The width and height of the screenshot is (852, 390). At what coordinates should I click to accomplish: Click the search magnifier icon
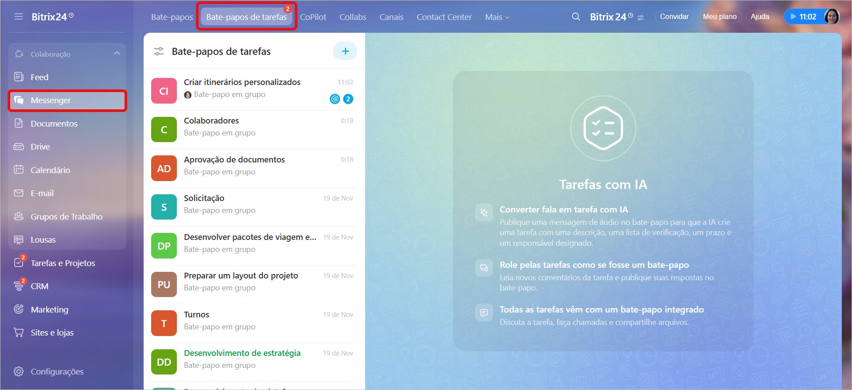click(x=576, y=17)
